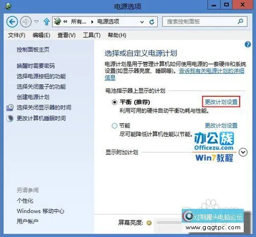The width and height of the screenshot is (256, 237).
Task: Open the 查看(V) menu
Action: (x=67, y=35)
